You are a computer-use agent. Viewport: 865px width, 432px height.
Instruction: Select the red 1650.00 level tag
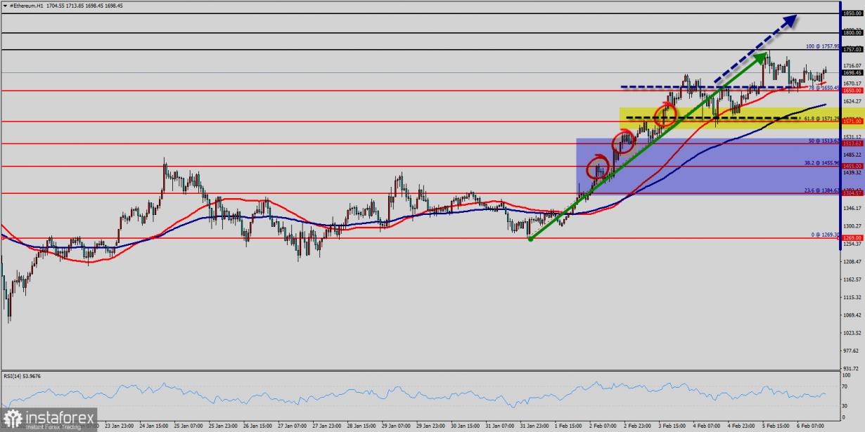point(852,91)
